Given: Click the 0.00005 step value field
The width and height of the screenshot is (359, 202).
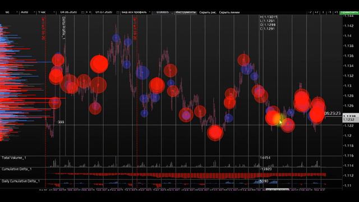Looking at the screenshot, I should (163, 12).
